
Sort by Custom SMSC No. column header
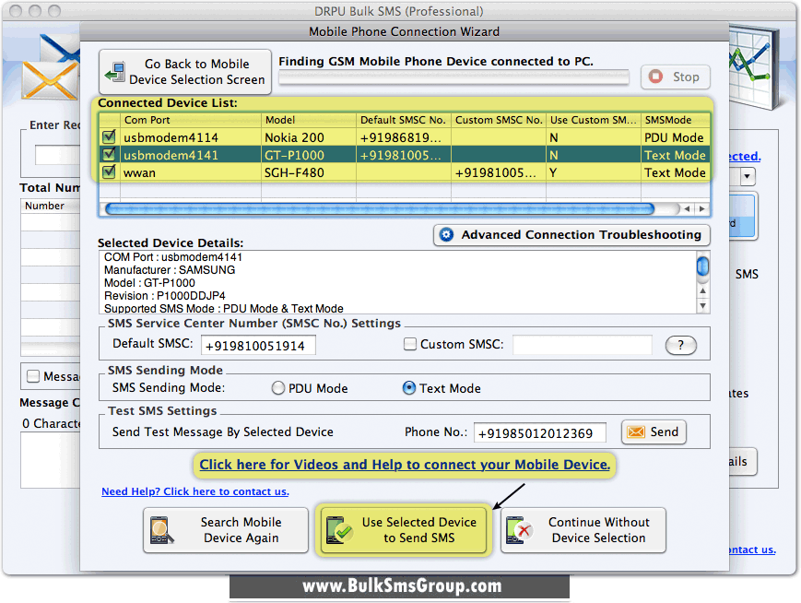coord(499,120)
